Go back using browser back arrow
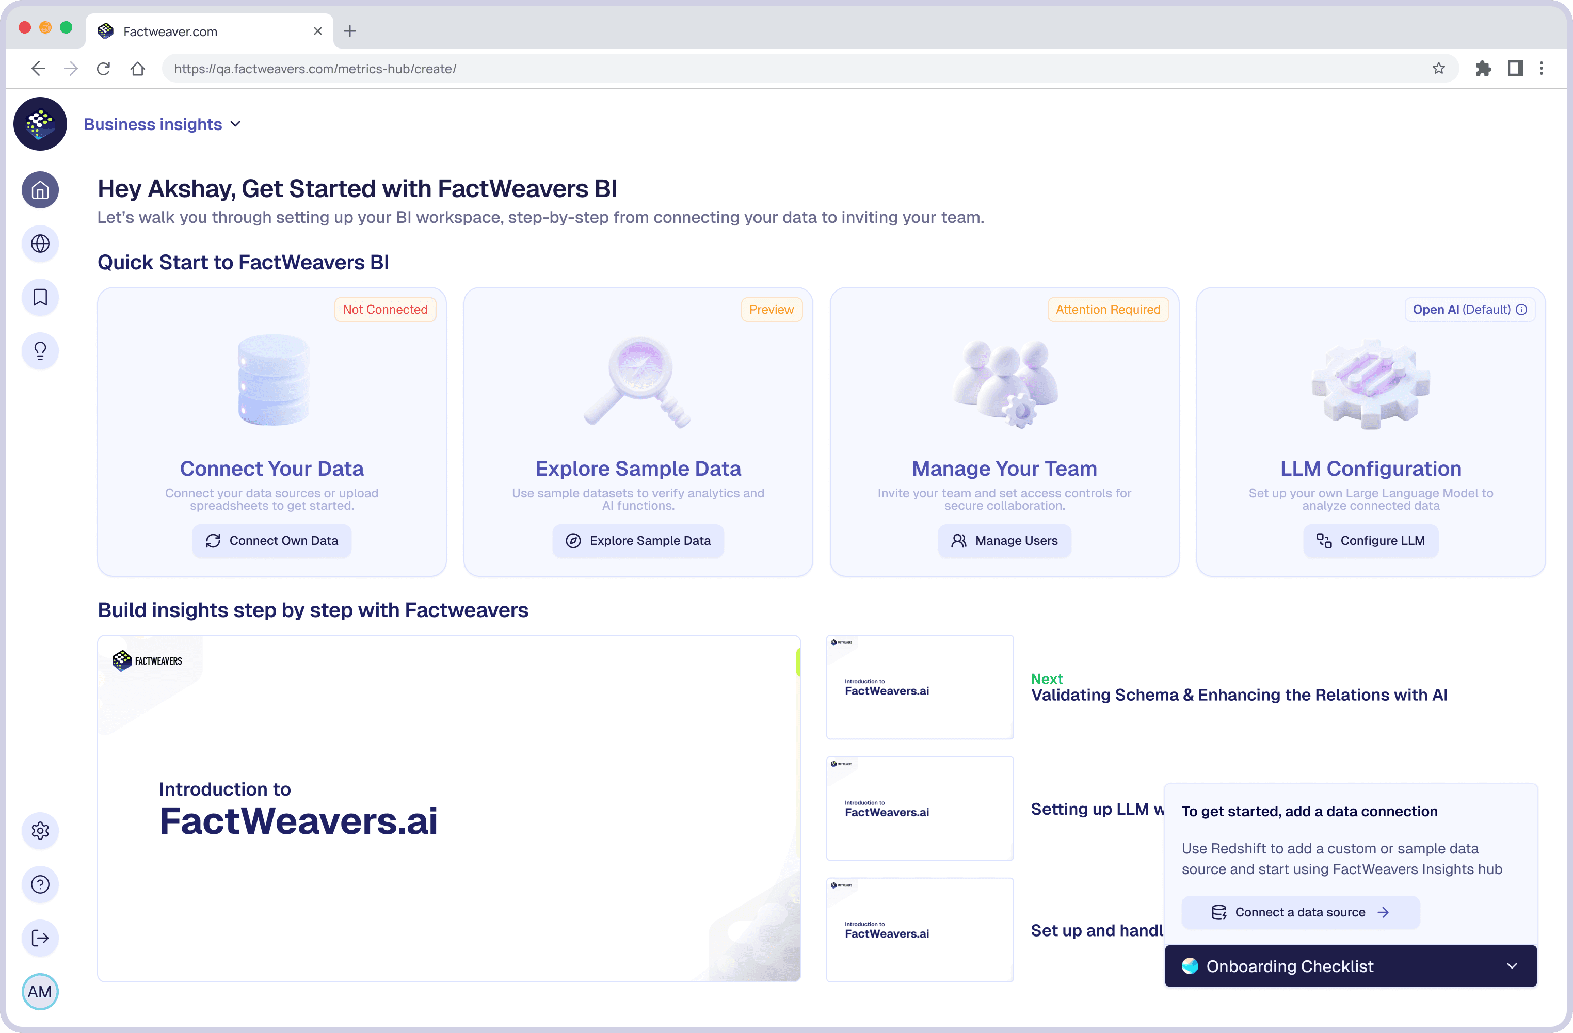Viewport: 1573px width, 1033px height. tap(38, 69)
